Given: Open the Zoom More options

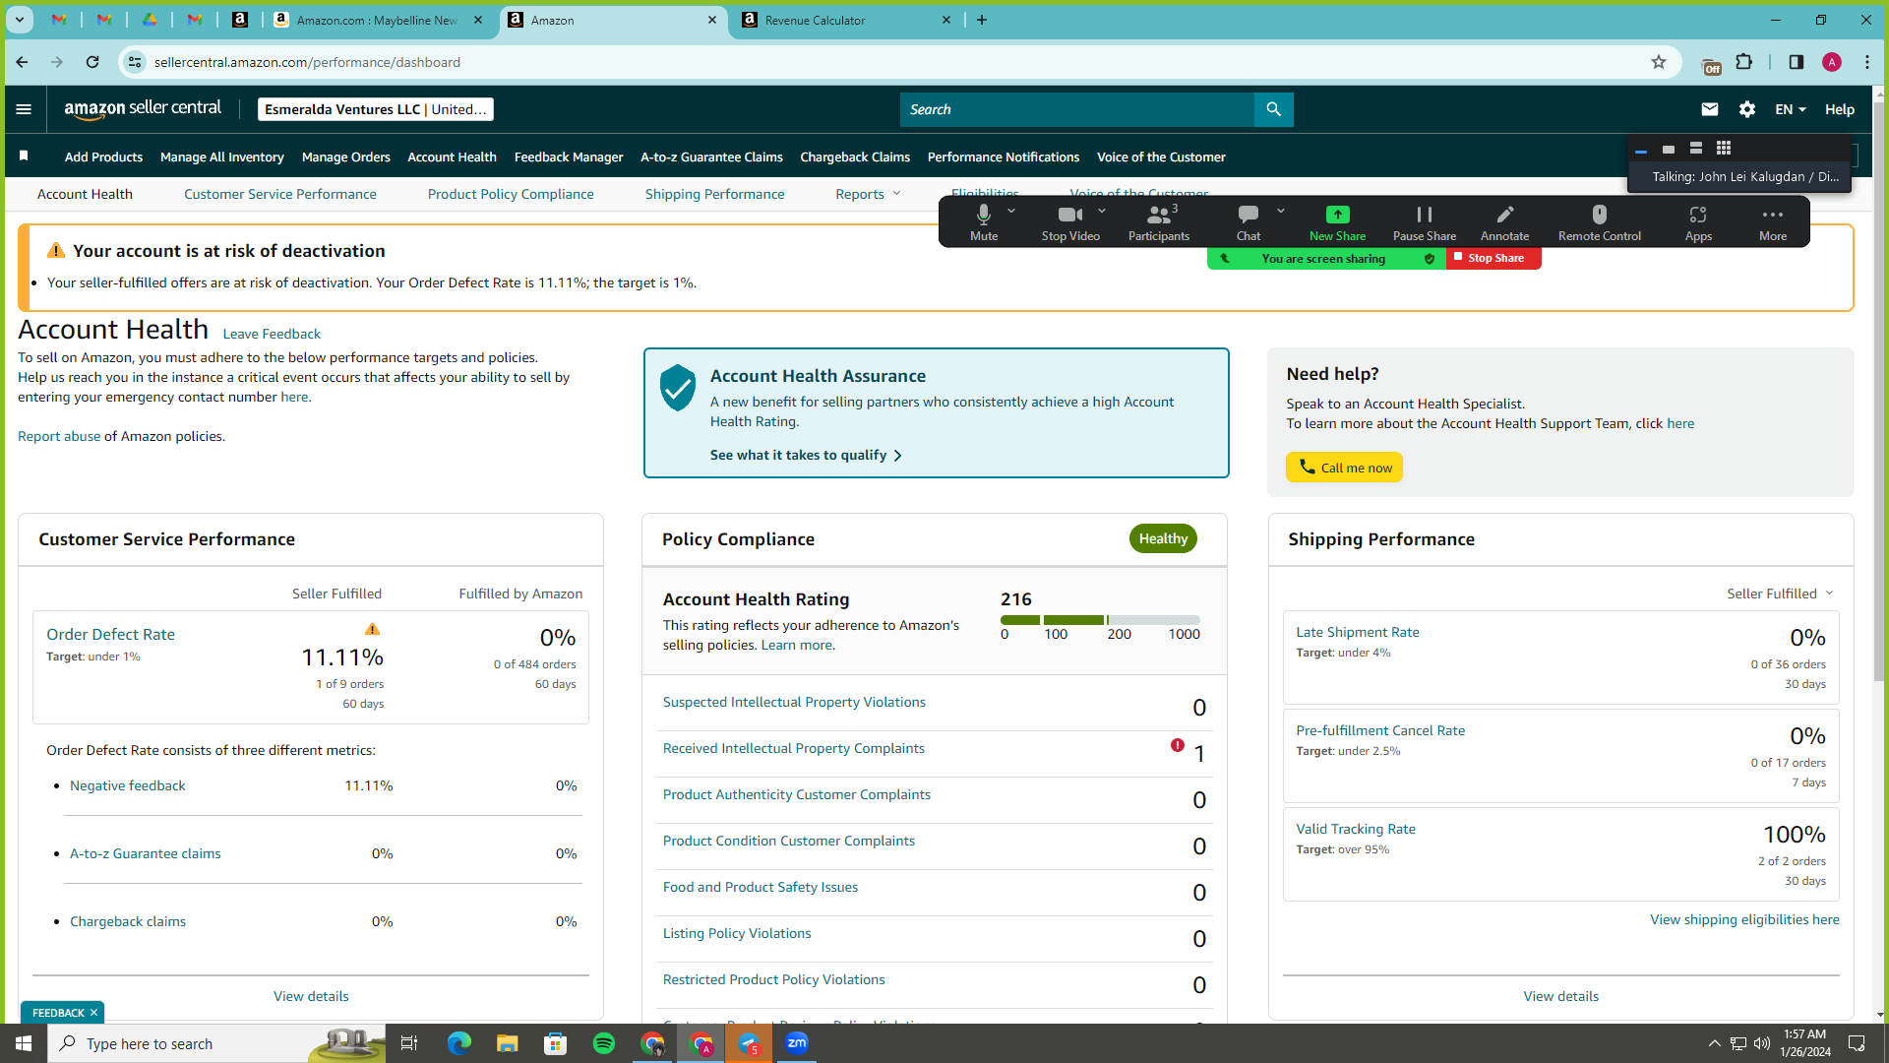Looking at the screenshot, I should tap(1773, 222).
